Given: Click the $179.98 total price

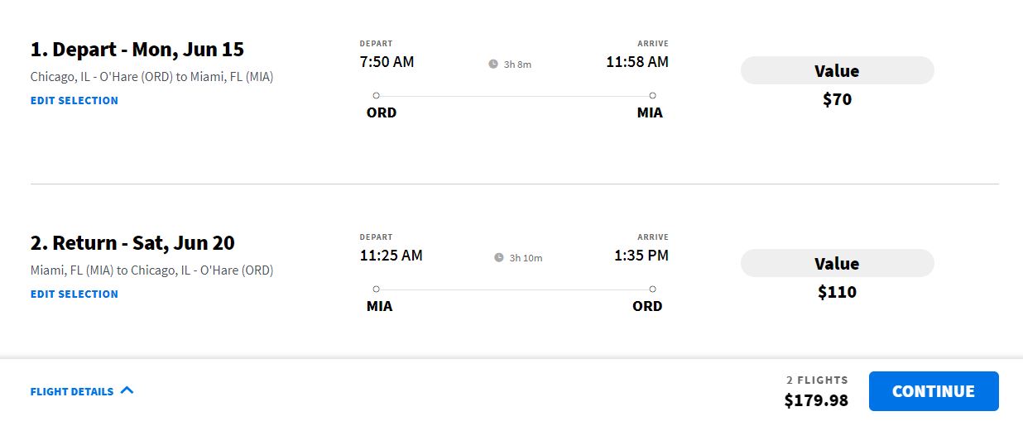Looking at the screenshot, I should pyautogui.click(x=816, y=400).
